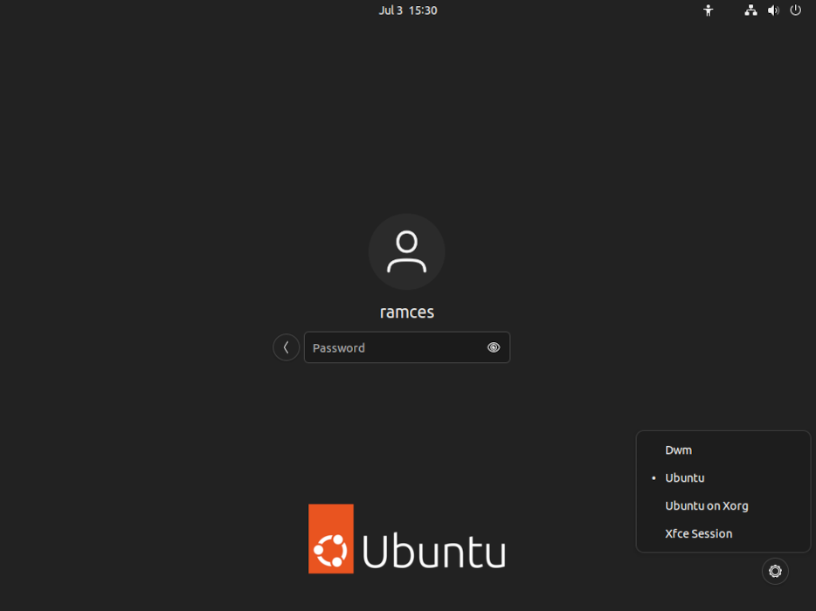Image resolution: width=816 pixels, height=611 pixels.
Task: Click inside the Password input field
Action: [x=393, y=347]
